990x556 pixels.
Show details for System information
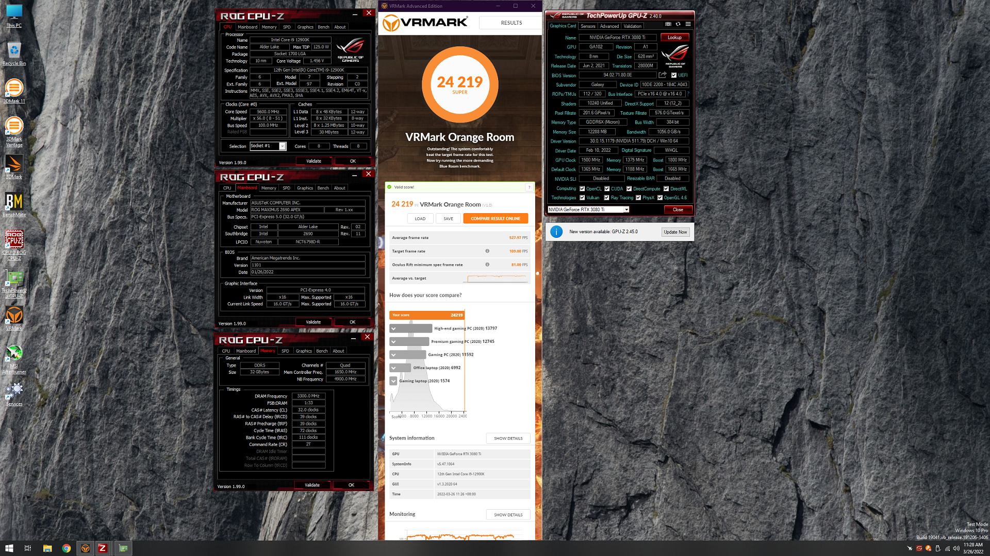click(x=508, y=438)
